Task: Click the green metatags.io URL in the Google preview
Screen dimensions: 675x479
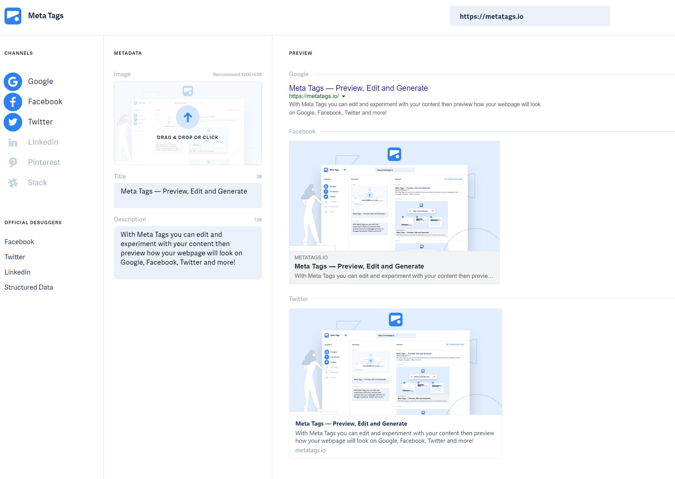Action: tap(314, 96)
